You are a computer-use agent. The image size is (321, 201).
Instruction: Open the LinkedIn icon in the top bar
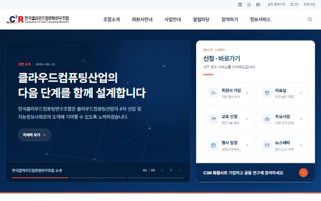pos(240,5)
